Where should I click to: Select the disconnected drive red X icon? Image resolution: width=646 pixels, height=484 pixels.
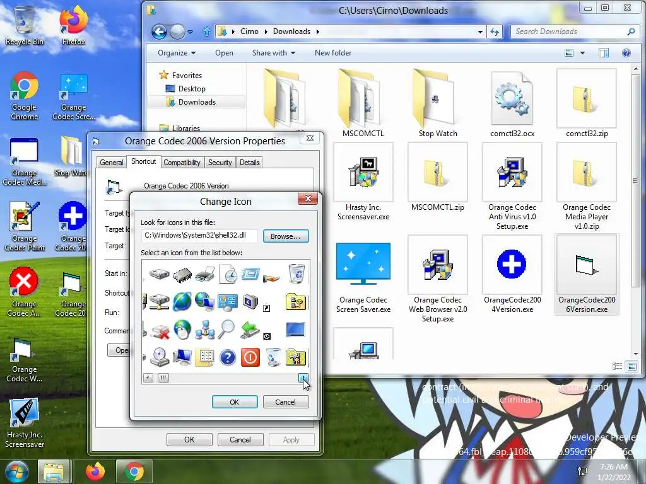[x=160, y=331]
